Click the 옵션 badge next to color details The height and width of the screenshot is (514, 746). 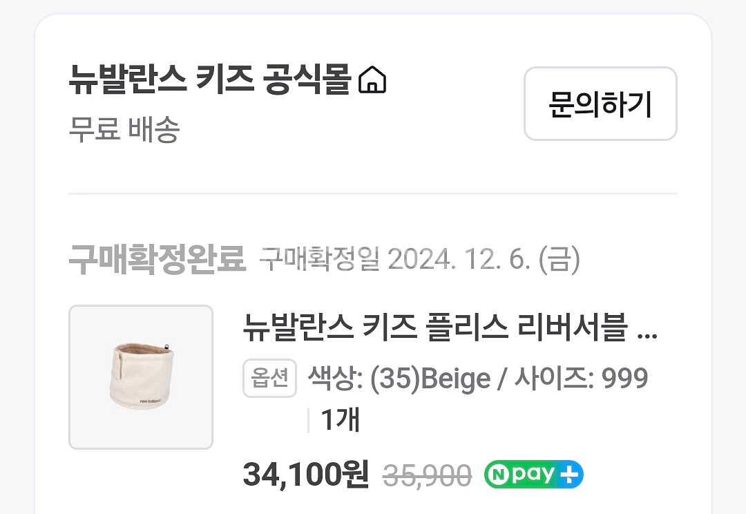point(269,378)
